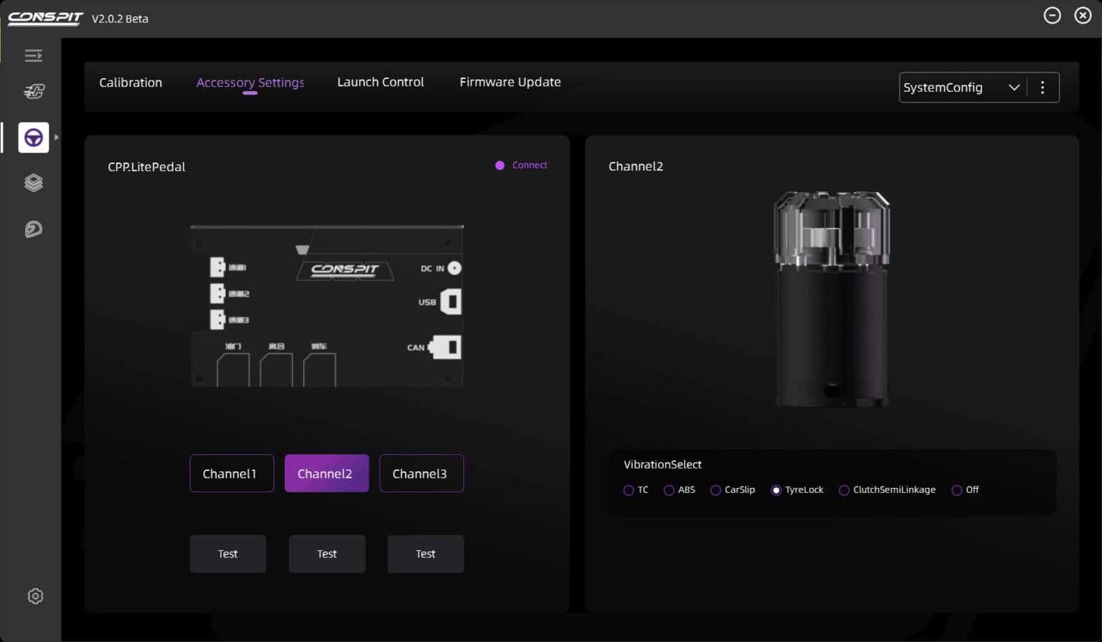Select the Channel3 button
Viewport: 1102px width, 642px height.
421,474
